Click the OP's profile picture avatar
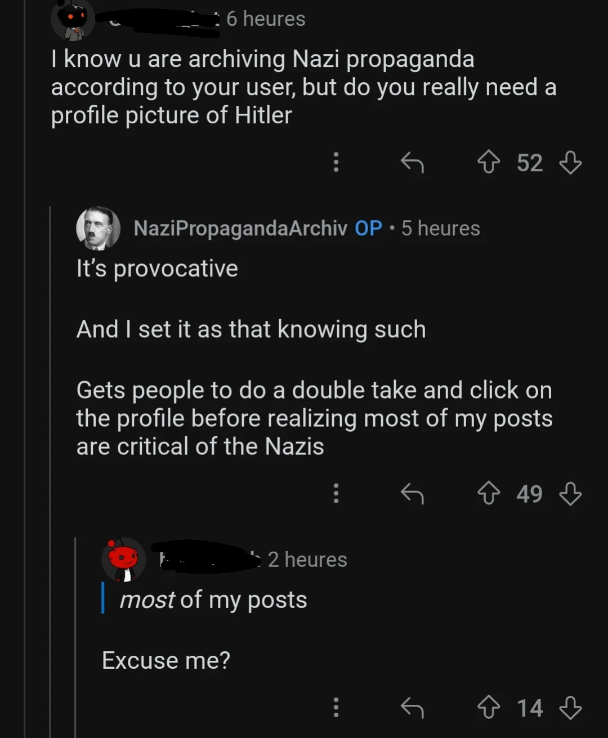This screenshot has height=738, width=608. click(x=98, y=229)
